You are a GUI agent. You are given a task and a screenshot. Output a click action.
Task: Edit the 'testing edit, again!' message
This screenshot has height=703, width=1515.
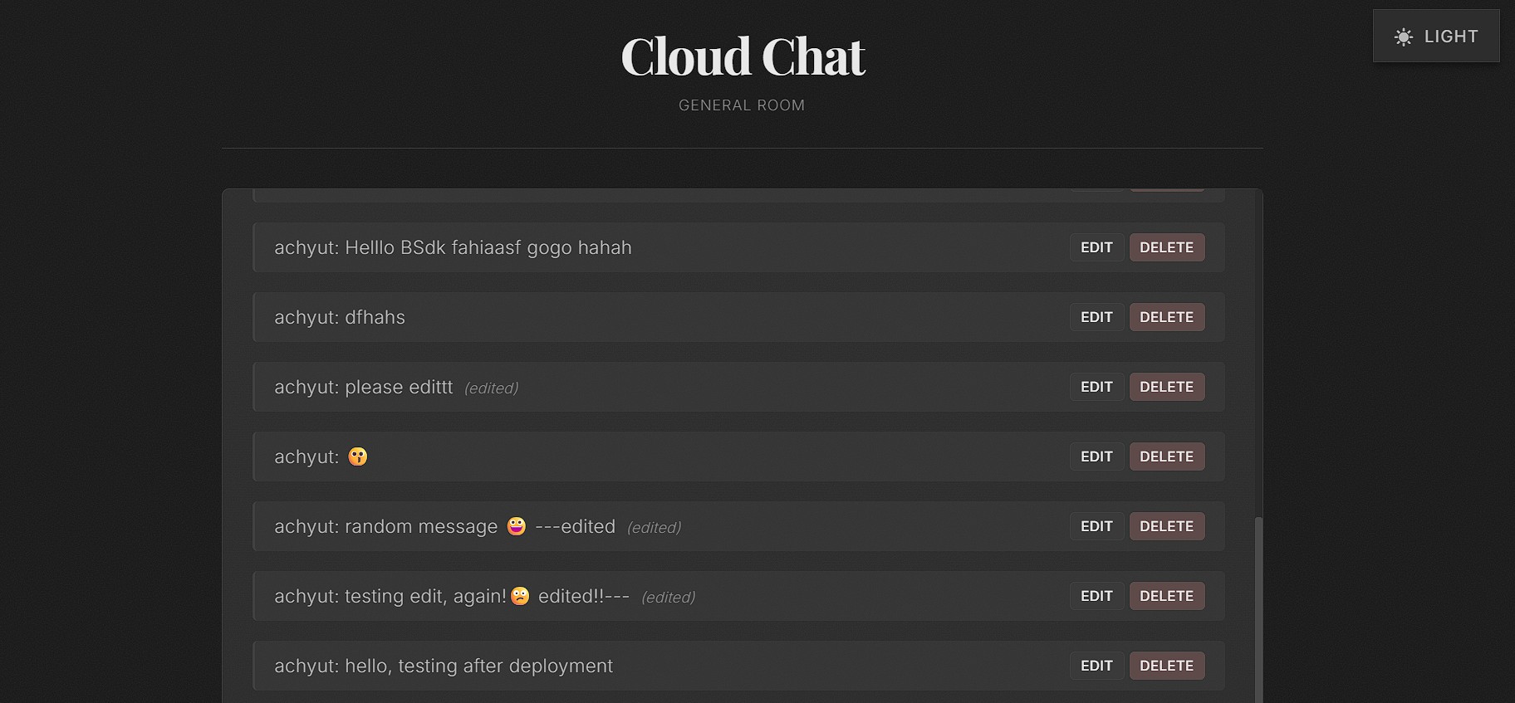coord(1096,595)
